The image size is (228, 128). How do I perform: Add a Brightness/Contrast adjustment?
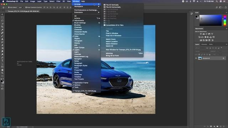[x=201, y=34]
